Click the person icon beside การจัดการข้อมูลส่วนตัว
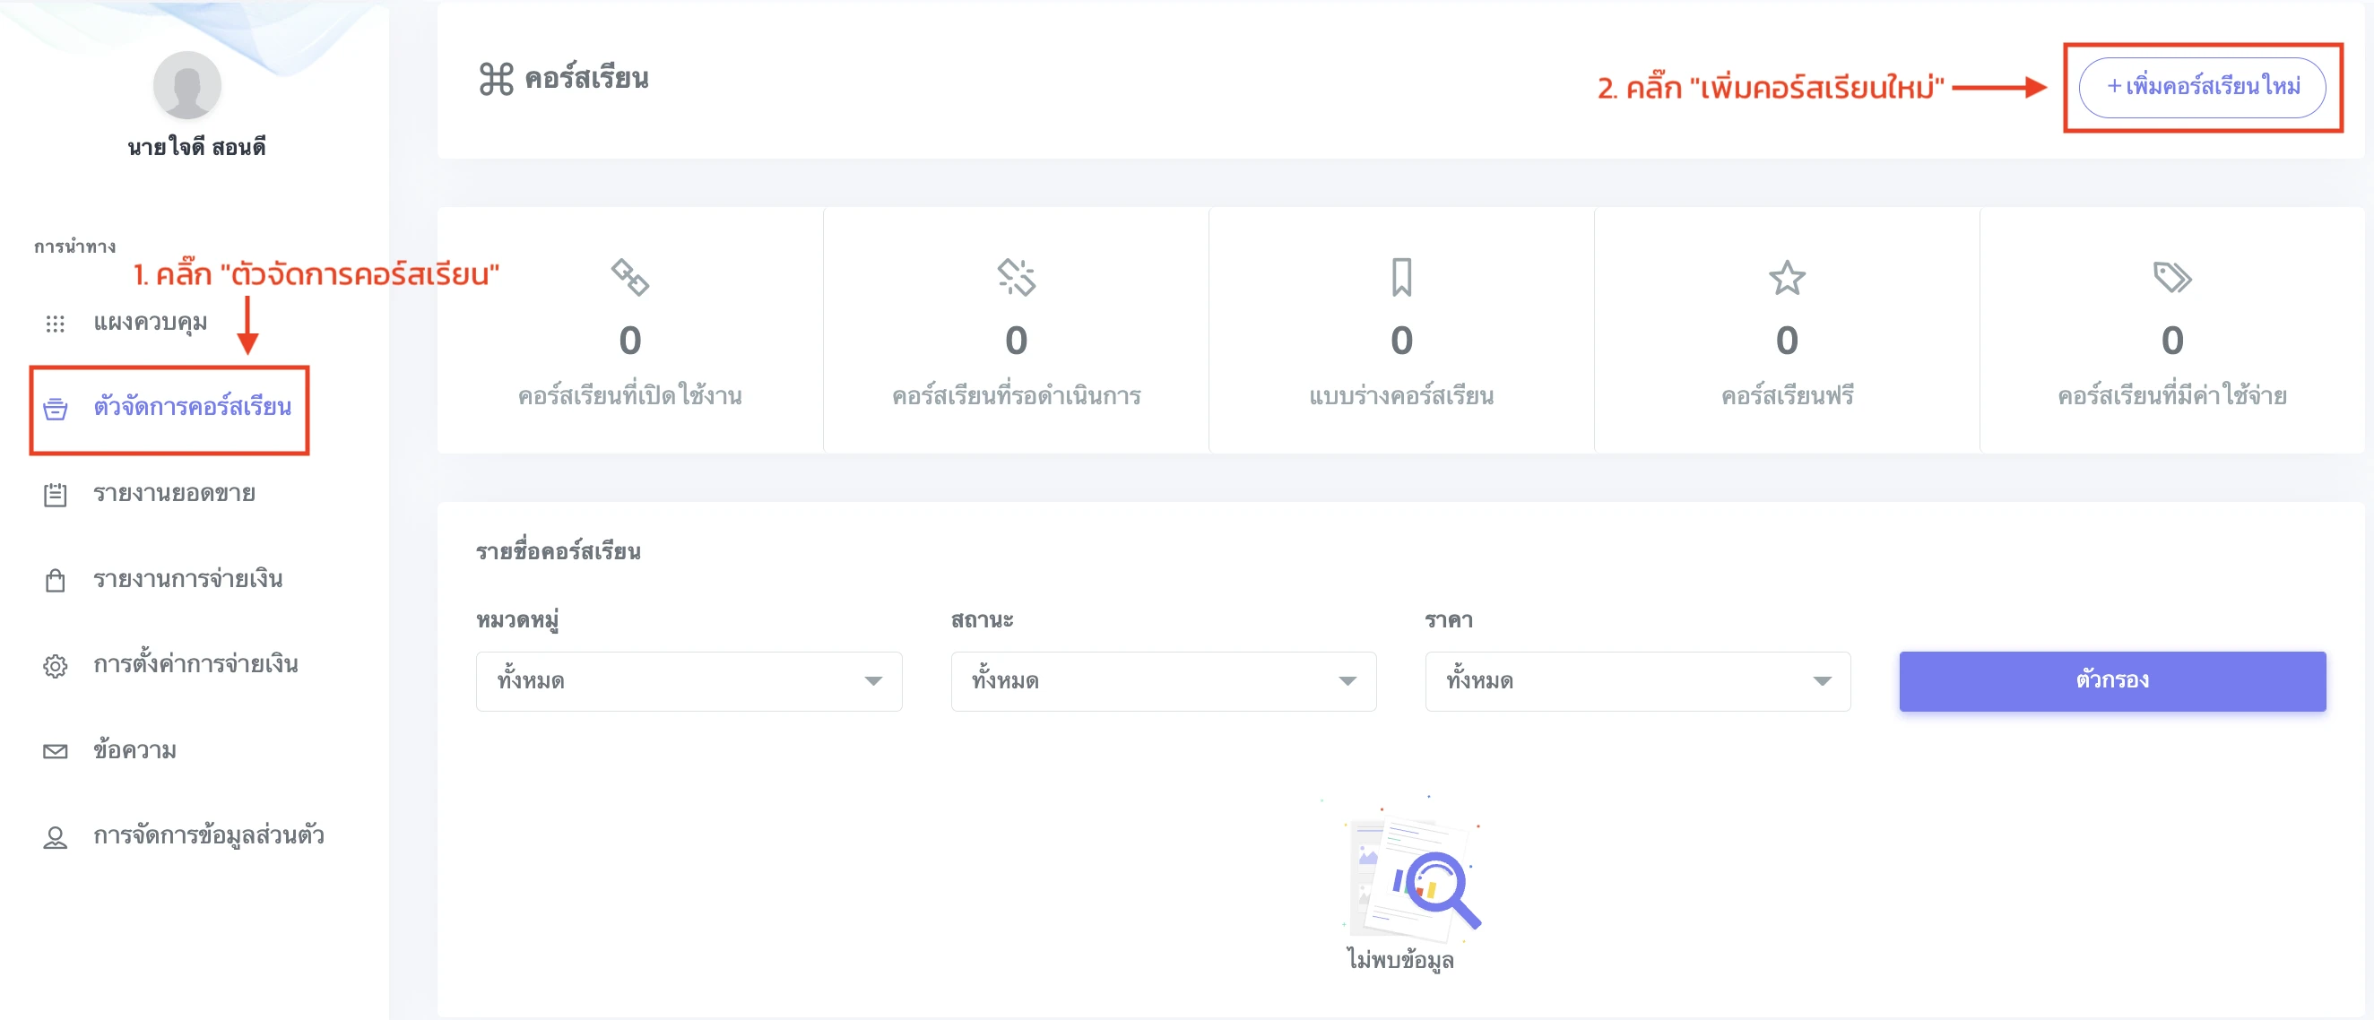 (56, 837)
